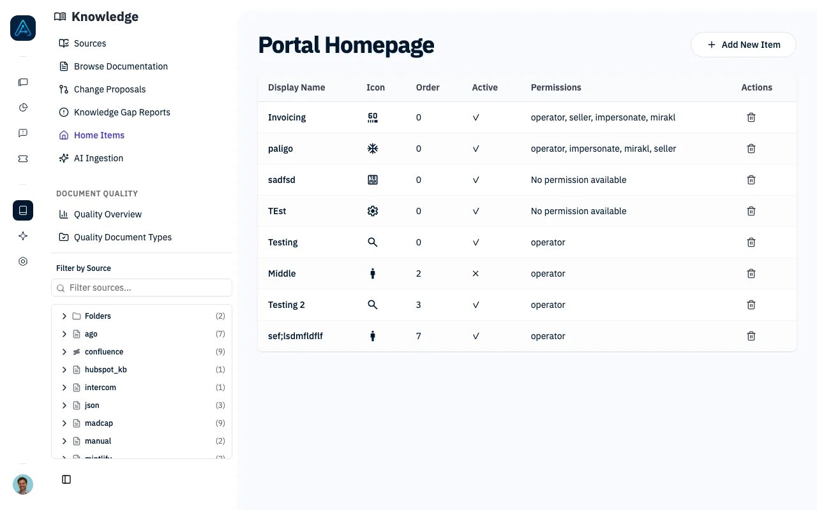The image size is (817, 510).
Task: Select the Knowledge book icon in rail
Action: [23, 210]
